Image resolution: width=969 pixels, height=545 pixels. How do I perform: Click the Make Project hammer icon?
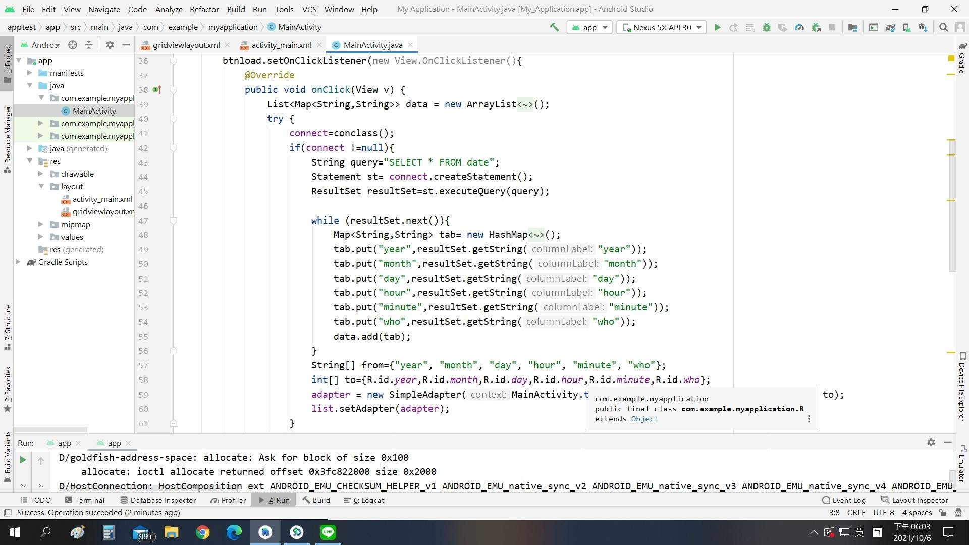(x=554, y=27)
